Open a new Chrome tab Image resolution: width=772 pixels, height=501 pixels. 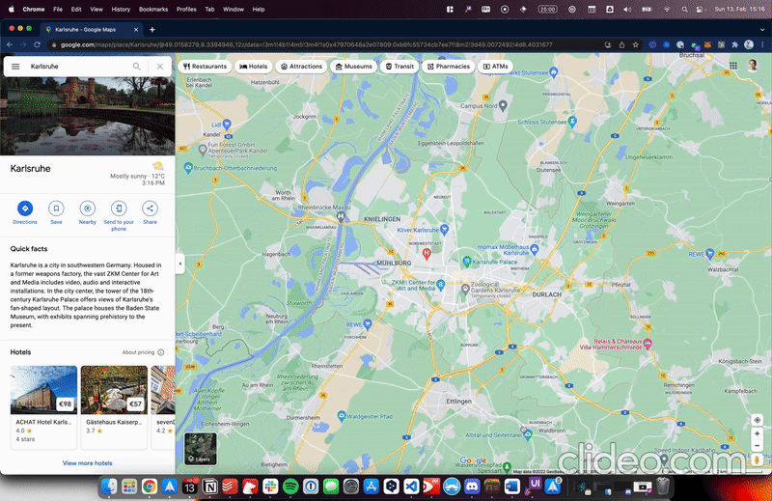tap(152, 30)
